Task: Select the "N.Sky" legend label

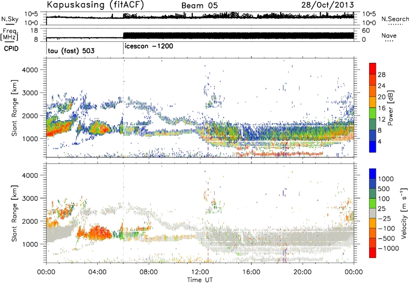Action: click(10, 19)
